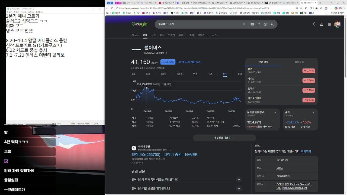Start voice search with microphone icon
Screen dimensions: 347x195
coord(259,24)
